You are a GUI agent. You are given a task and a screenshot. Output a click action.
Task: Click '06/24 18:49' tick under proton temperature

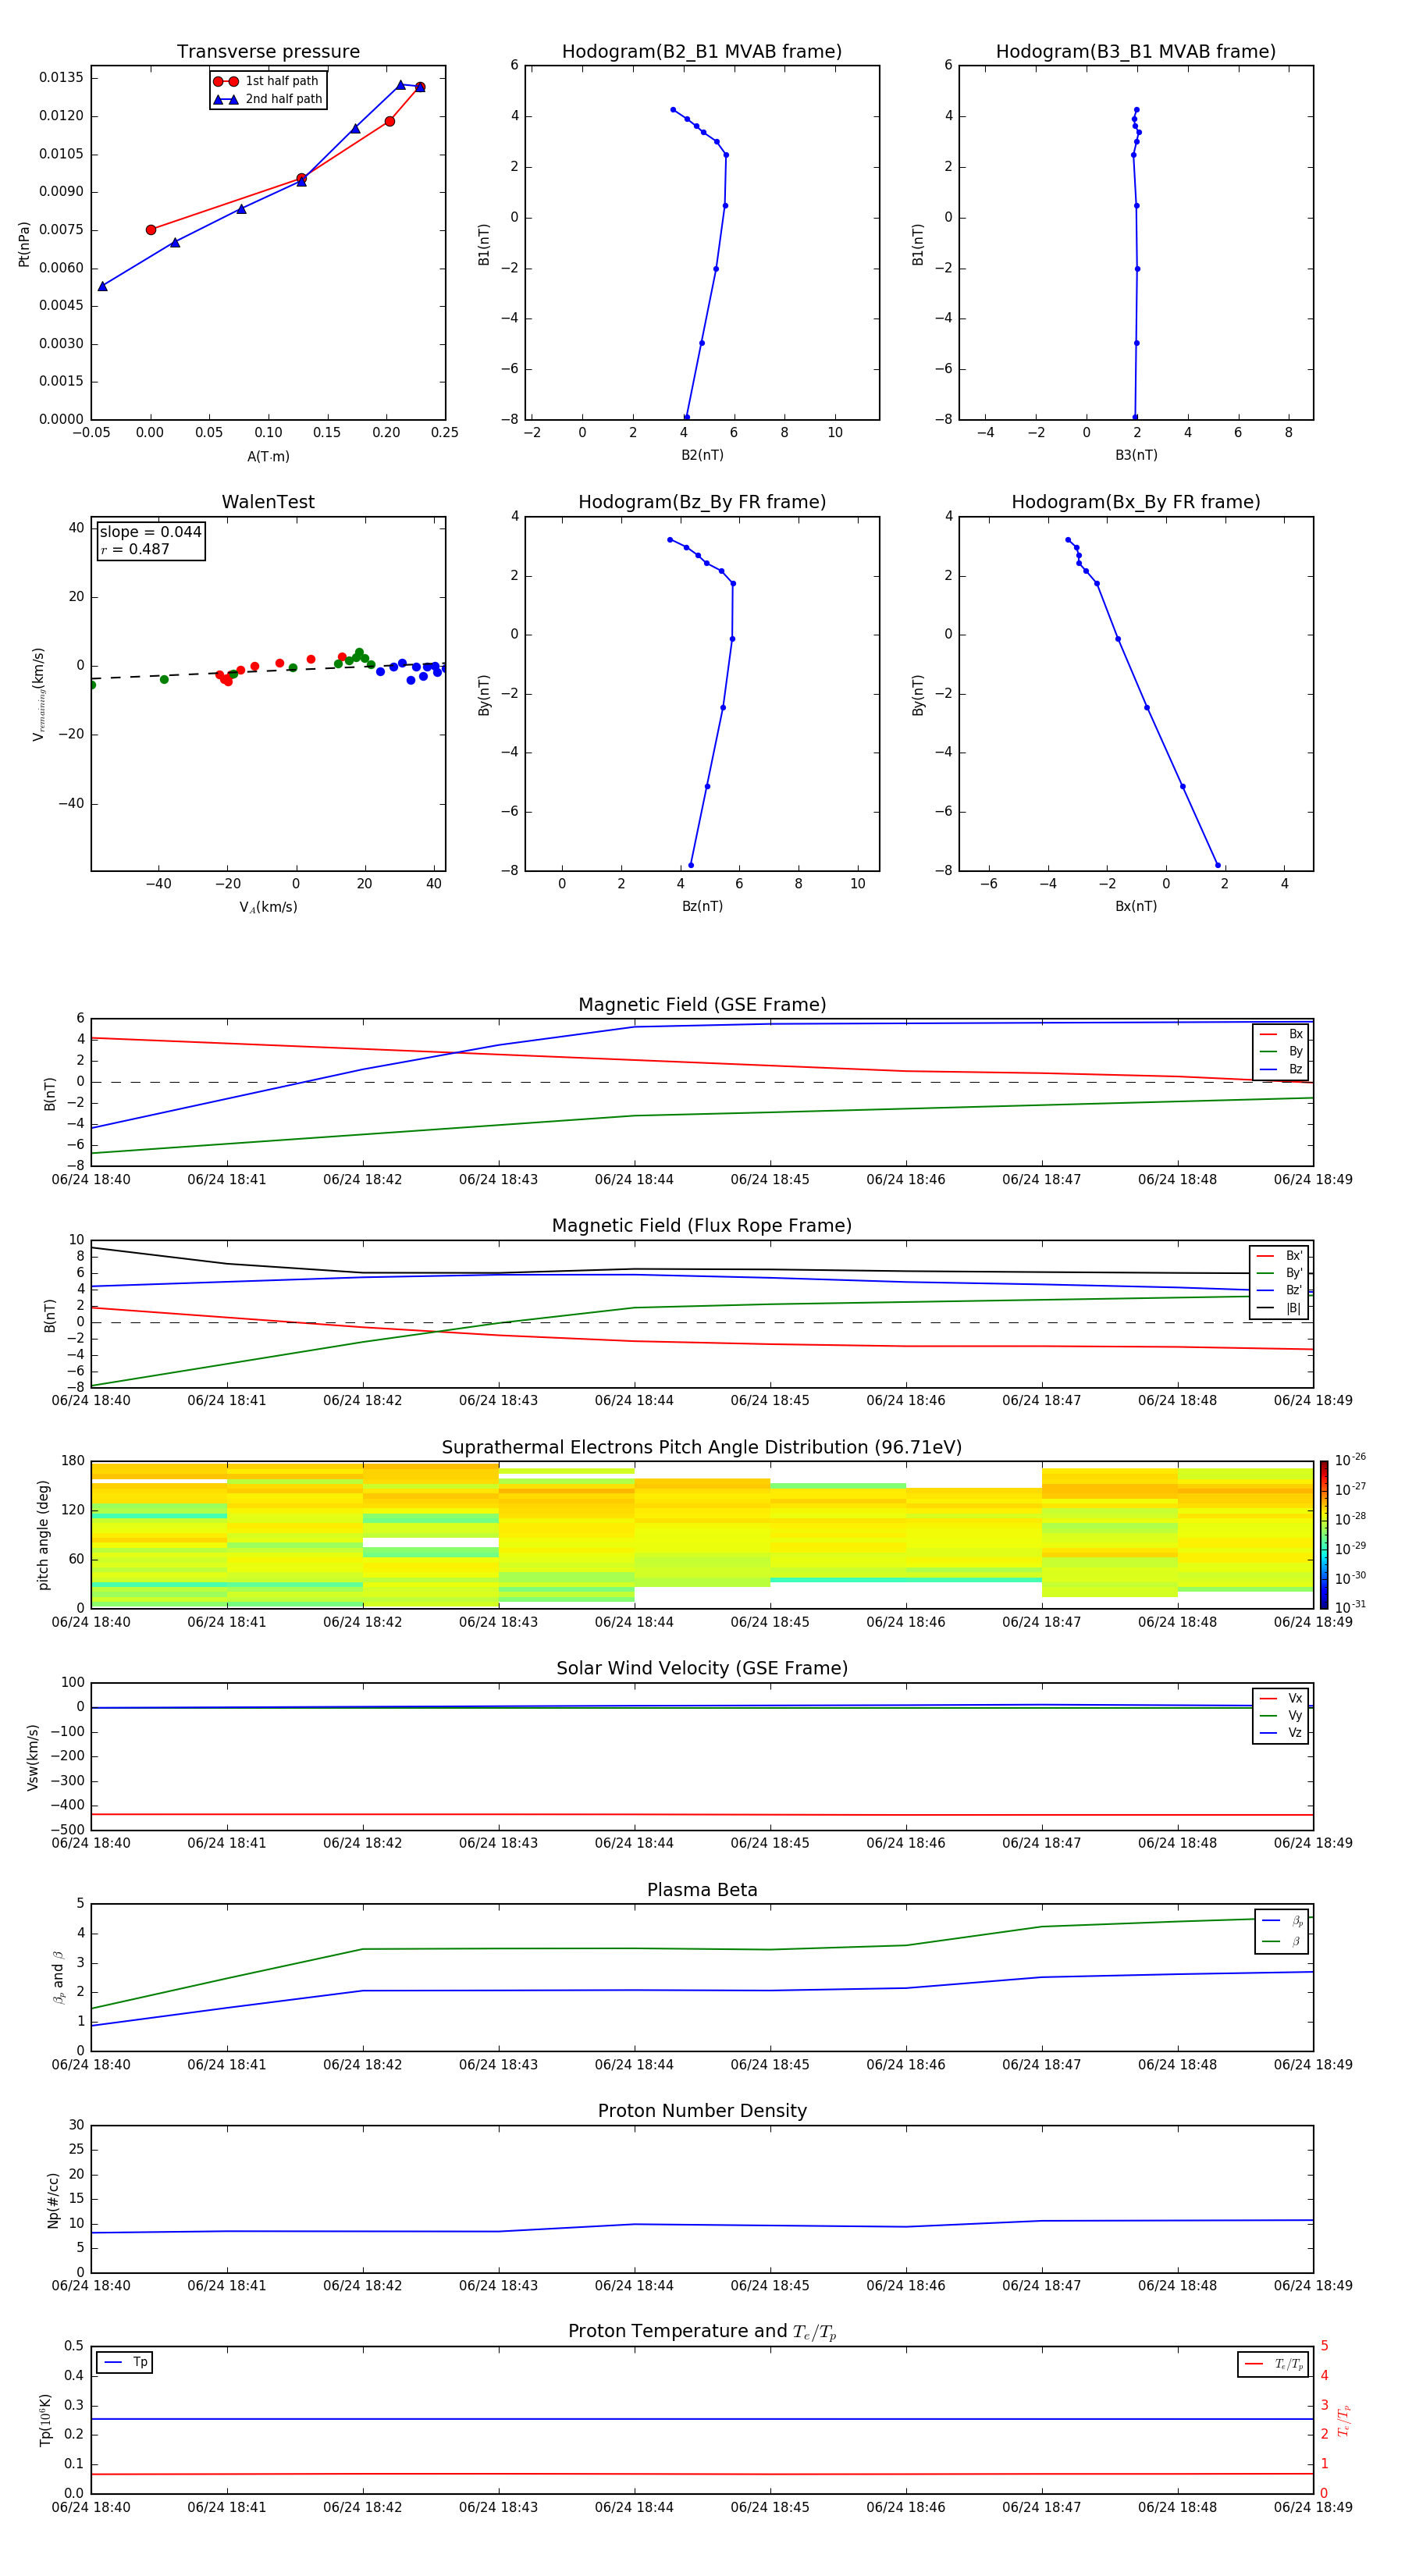(1313, 2507)
